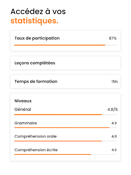Click the 4.9 grammar score
Screen dimensions: 131x175
(114, 123)
